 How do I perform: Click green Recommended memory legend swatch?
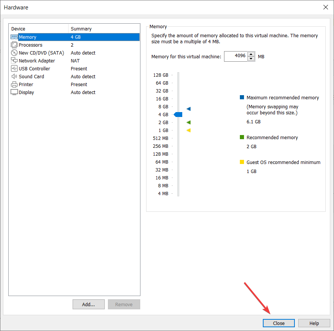242,137
